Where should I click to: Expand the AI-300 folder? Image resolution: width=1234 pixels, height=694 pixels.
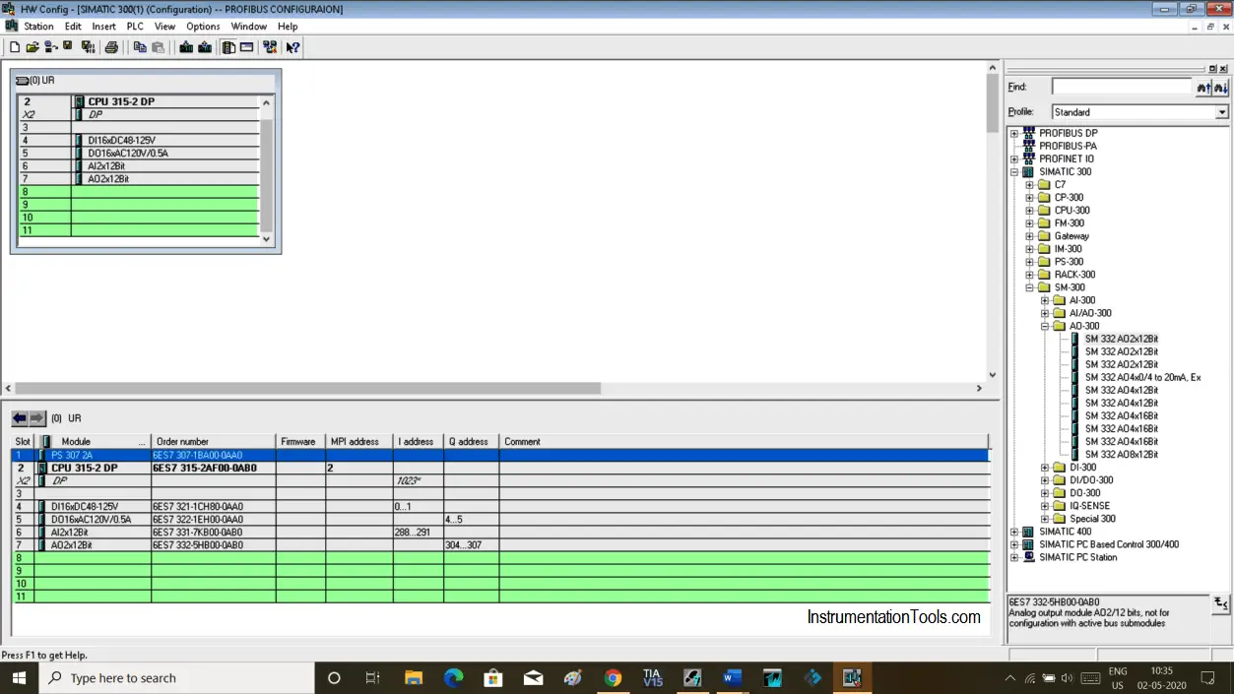click(x=1046, y=300)
